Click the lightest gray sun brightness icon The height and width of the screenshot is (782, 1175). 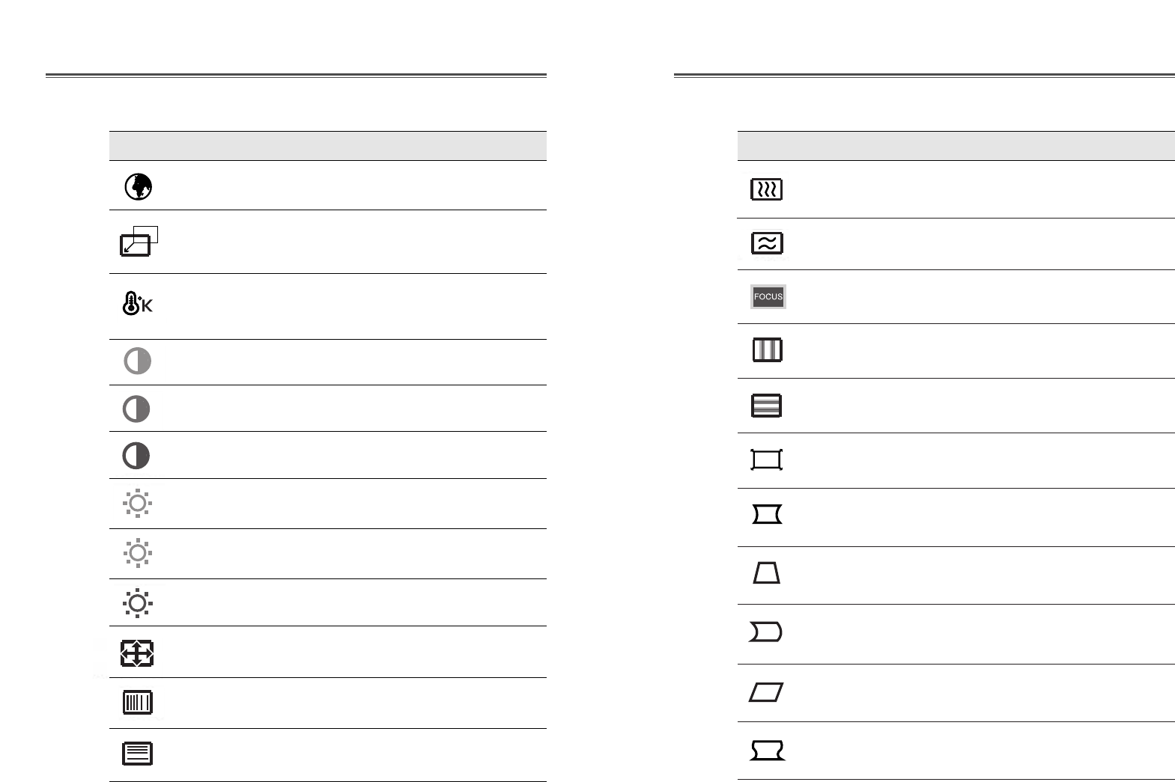pyautogui.click(x=138, y=503)
